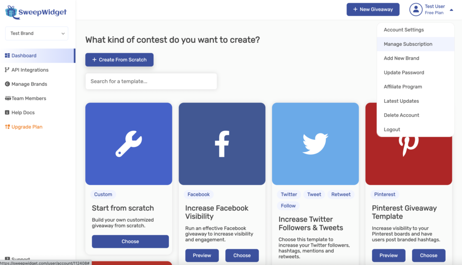This screenshot has width=462, height=265.
Task: Focus the template search field
Action: click(x=151, y=82)
